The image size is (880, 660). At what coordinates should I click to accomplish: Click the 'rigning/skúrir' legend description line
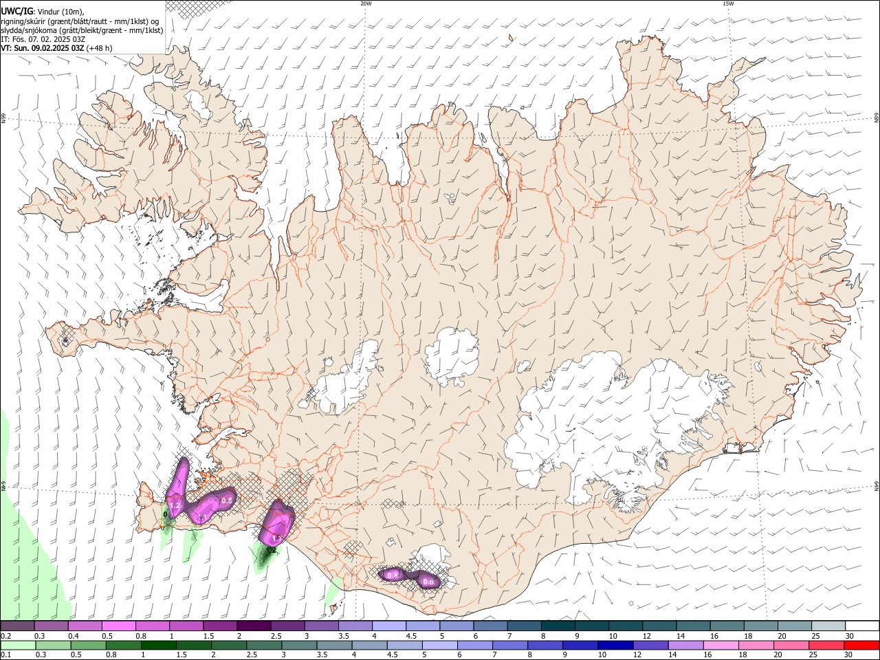[x=80, y=21]
